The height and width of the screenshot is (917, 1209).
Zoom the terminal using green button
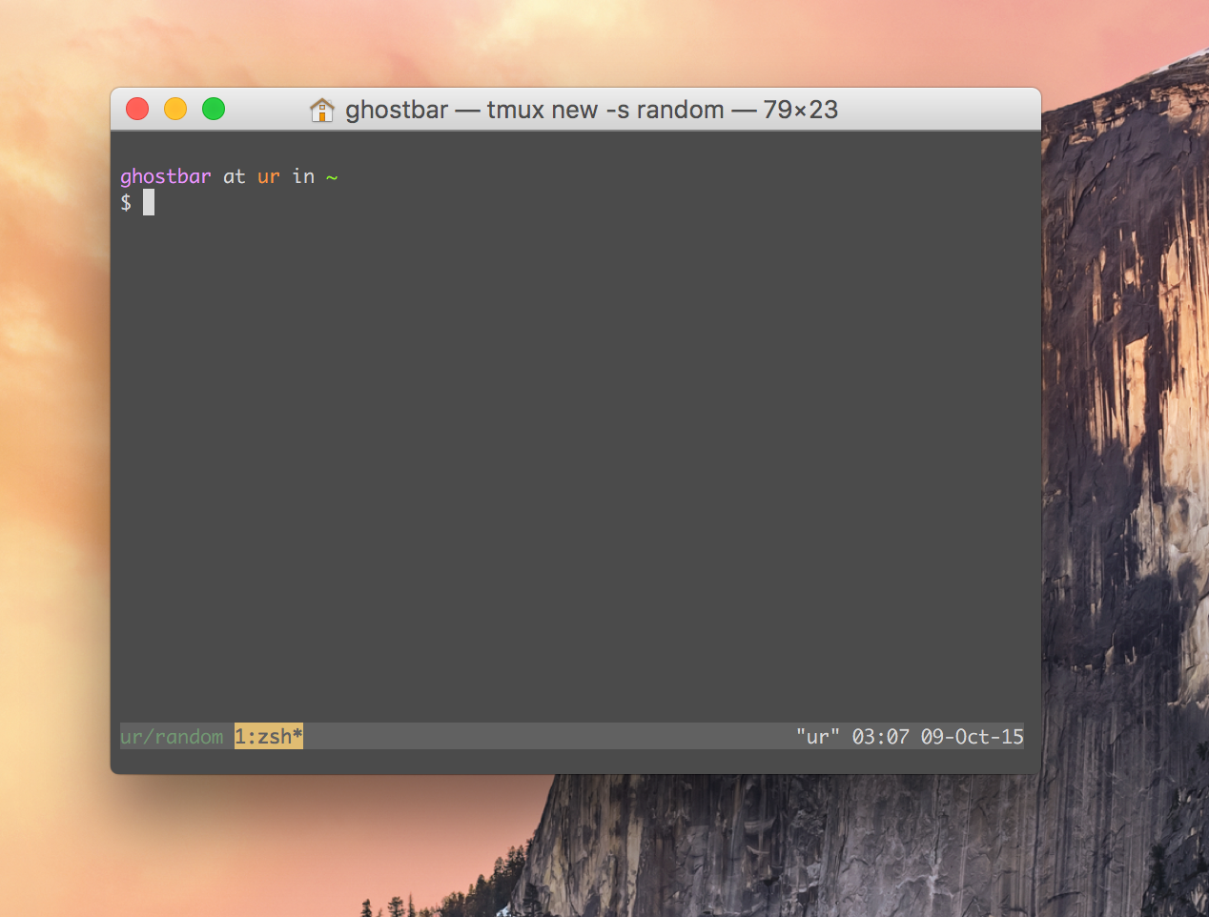(214, 109)
